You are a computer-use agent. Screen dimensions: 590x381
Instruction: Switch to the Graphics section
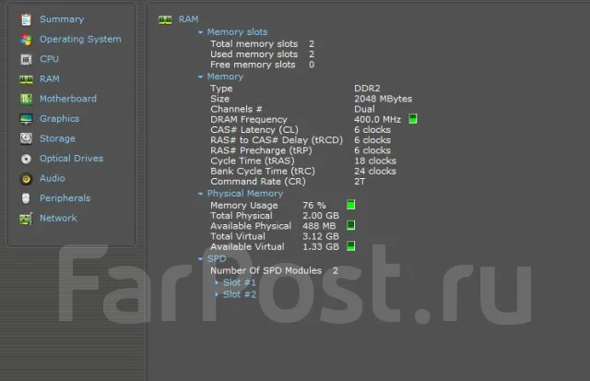tap(59, 119)
